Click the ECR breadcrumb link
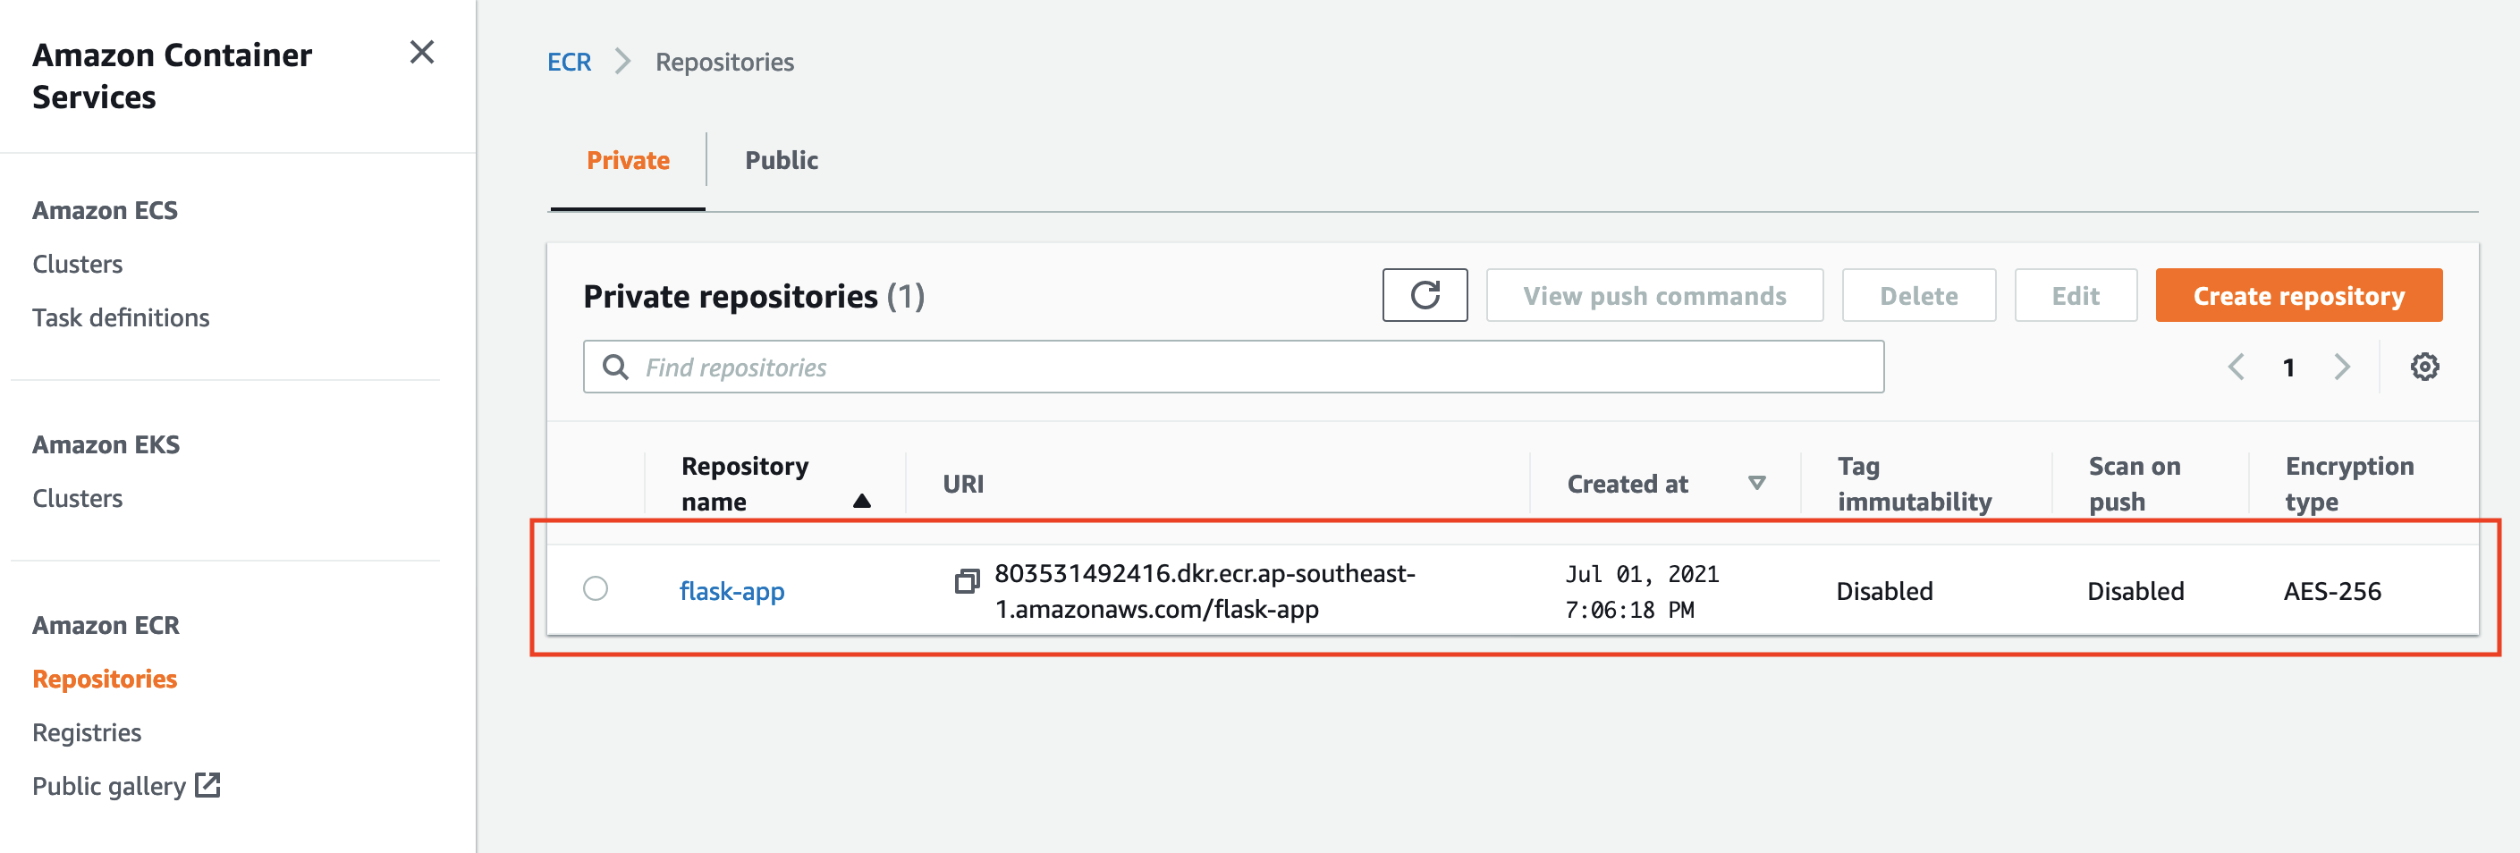This screenshot has width=2520, height=853. (x=570, y=62)
